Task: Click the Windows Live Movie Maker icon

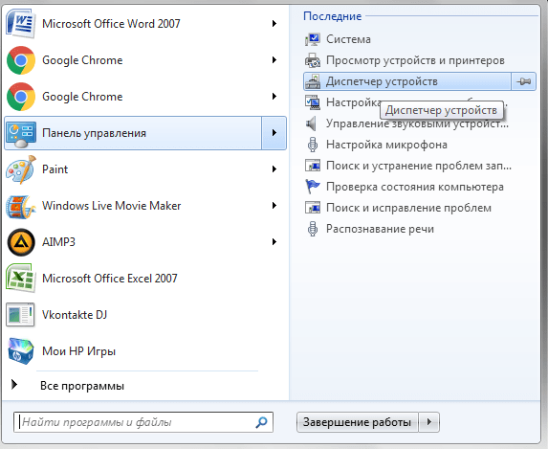Action: coord(21,206)
